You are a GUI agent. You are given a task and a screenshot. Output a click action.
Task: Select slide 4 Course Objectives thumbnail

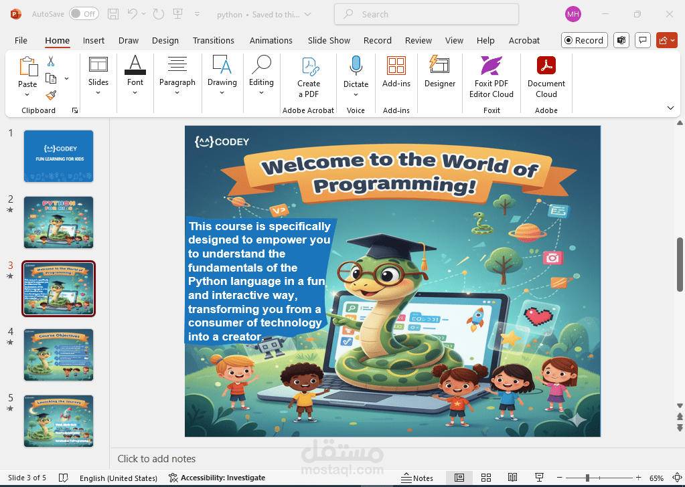[x=58, y=355]
